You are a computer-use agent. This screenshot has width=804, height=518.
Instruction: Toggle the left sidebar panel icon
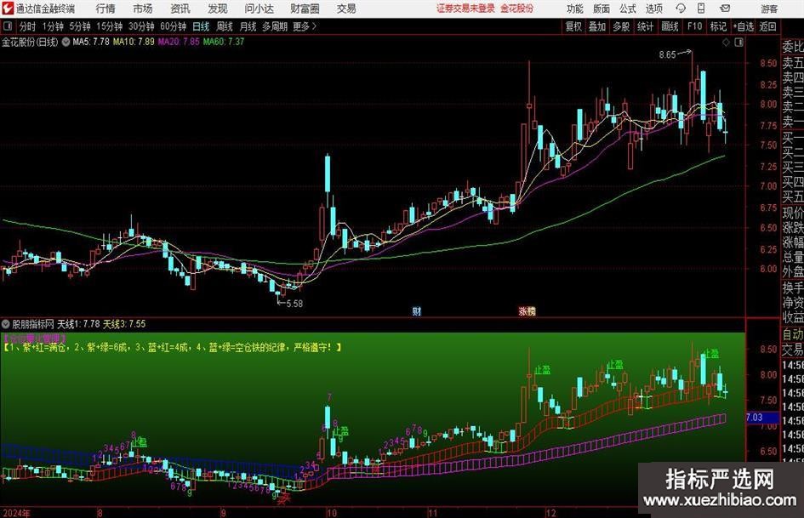coord(8,26)
